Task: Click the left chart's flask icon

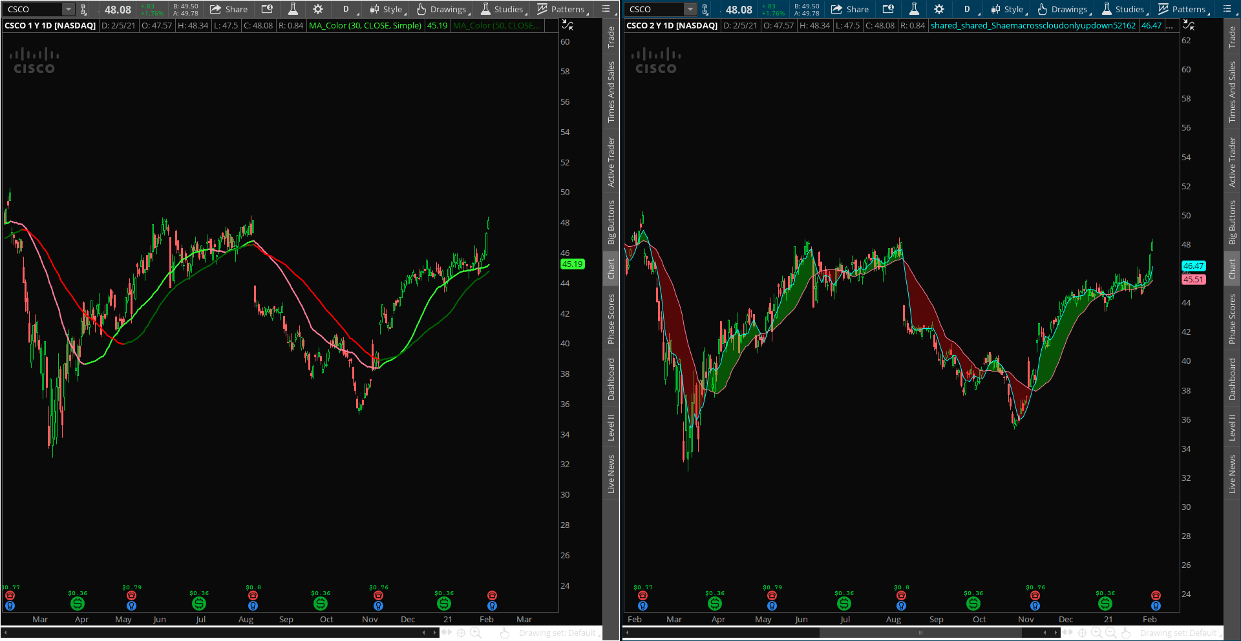Action: coord(293,9)
